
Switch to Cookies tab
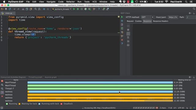pyautogui.click(x=138, y=21)
